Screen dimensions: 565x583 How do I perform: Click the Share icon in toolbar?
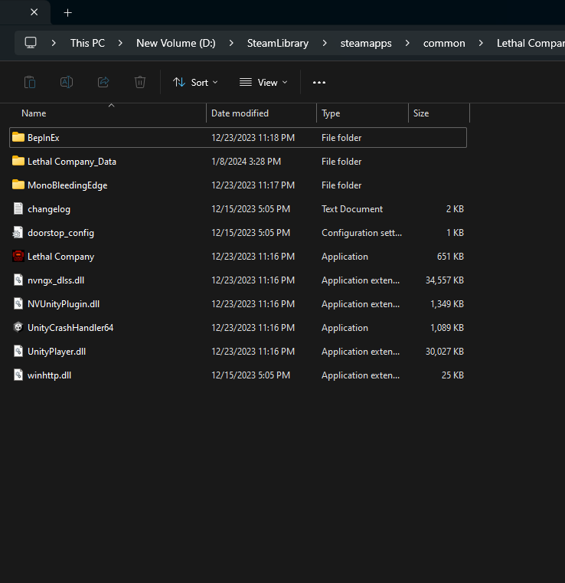103,82
